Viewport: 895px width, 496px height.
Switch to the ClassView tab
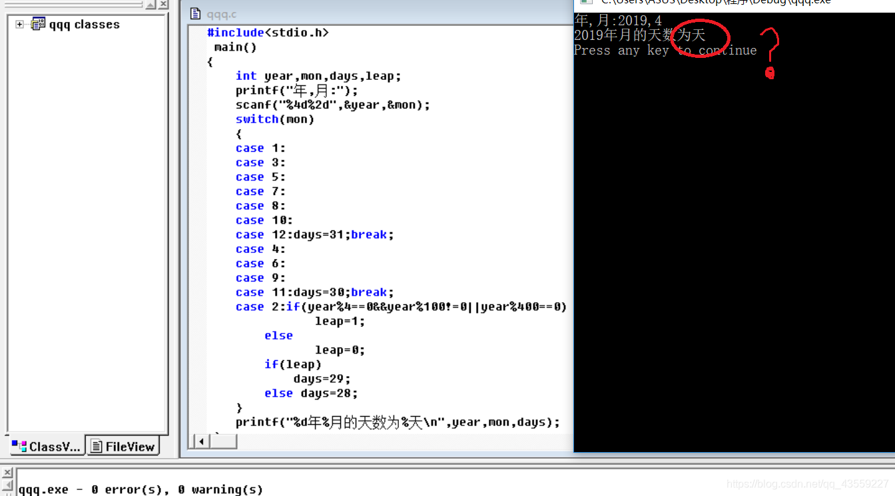pos(47,447)
